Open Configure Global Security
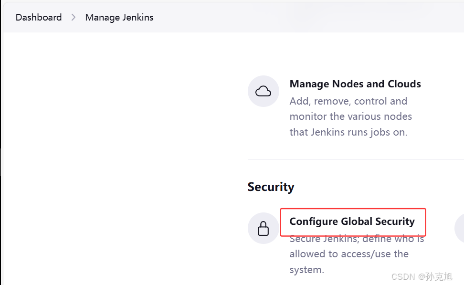Viewport: 464px width, 285px height. tap(352, 222)
